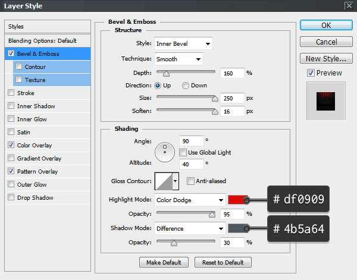The width and height of the screenshot is (357, 280).
Task: Enable the Use Global Light checkbox
Action: pos(183,153)
